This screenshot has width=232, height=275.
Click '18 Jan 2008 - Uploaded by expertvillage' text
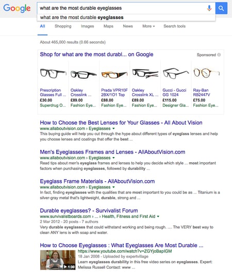tap(113, 256)
